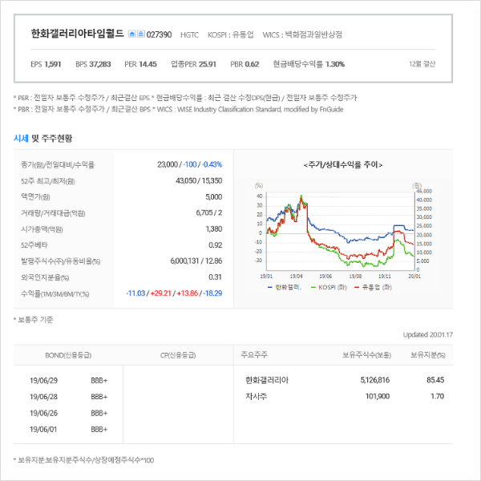Viewport: 481px width, 481px height.
Task: Click the closing price 23,000 / -100 / -0.43%
Action: (189, 164)
